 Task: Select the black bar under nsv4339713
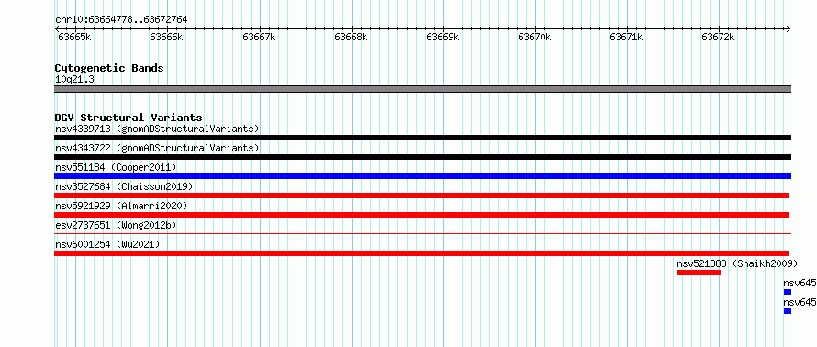pyautogui.click(x=422, y=138)
